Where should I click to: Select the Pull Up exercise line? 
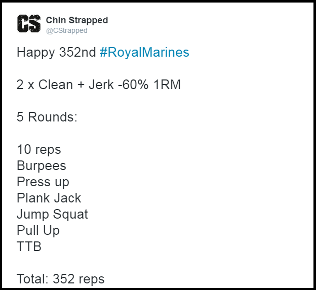point(38,230)
